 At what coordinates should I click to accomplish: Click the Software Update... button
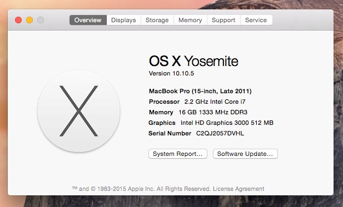point(245,154)
